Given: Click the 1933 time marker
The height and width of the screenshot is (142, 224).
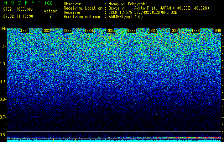Looking at the screenshot, I should (67, 31).
